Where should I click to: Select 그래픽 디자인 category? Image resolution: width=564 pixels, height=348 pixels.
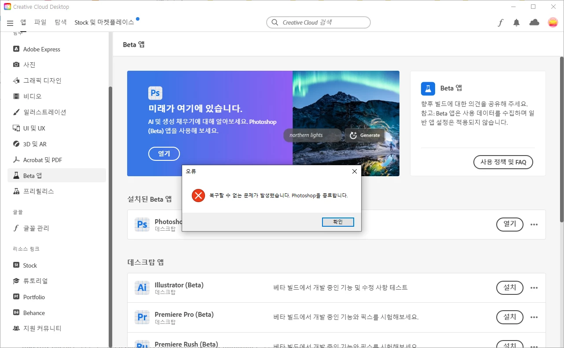click(x=57, y=80)
